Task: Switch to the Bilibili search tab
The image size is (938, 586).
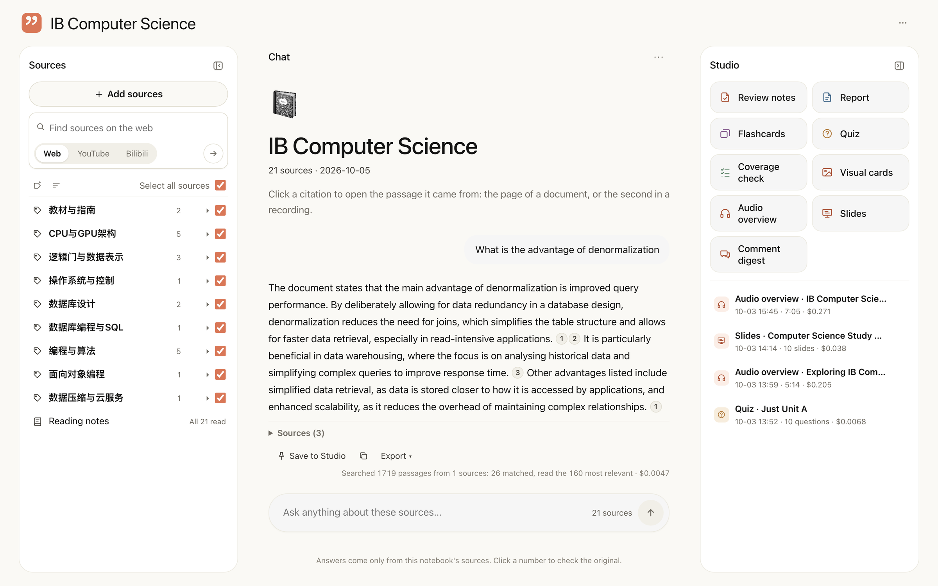Action: [137, 154]
